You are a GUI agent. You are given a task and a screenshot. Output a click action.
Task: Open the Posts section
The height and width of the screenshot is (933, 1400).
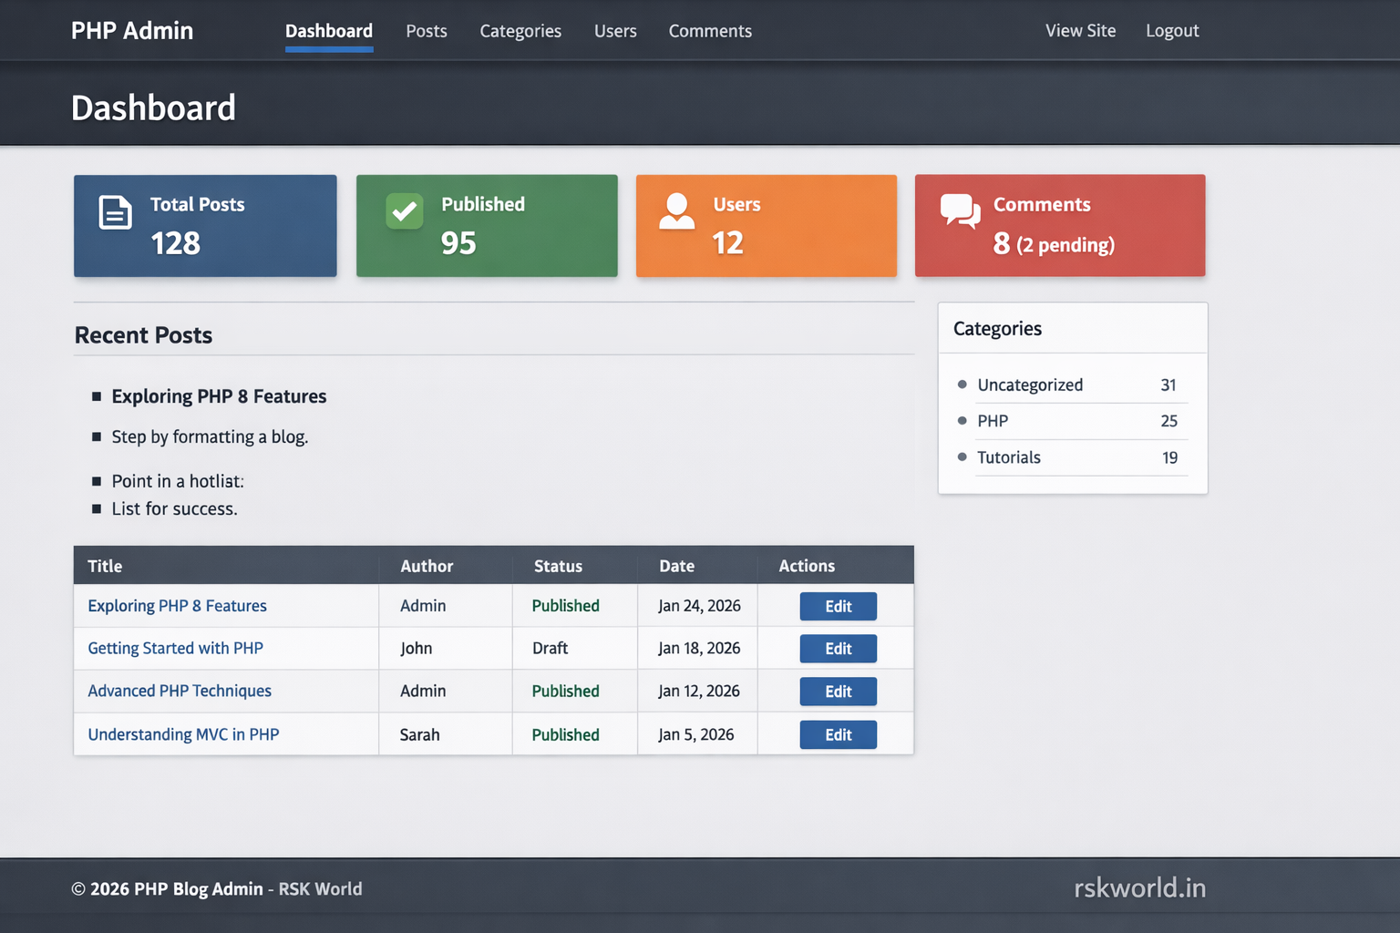tap(426, 30)
